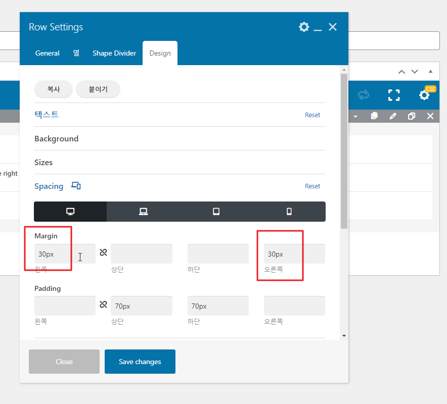
Task: Open builder settings gear with CSS badge
Action: tap(424, 95)
